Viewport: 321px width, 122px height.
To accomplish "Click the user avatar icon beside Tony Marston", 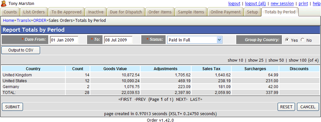I will [x=4, y=4].
